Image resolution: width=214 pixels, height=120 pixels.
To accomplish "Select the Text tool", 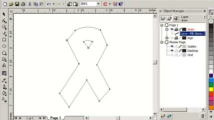I will [x=4, y=65].
